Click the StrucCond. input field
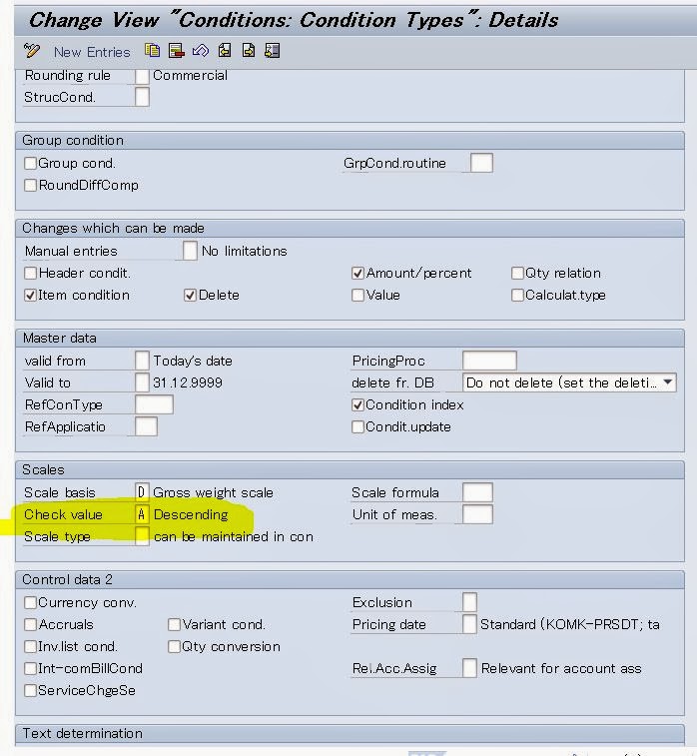697x756 pixels. click(142, 98)
